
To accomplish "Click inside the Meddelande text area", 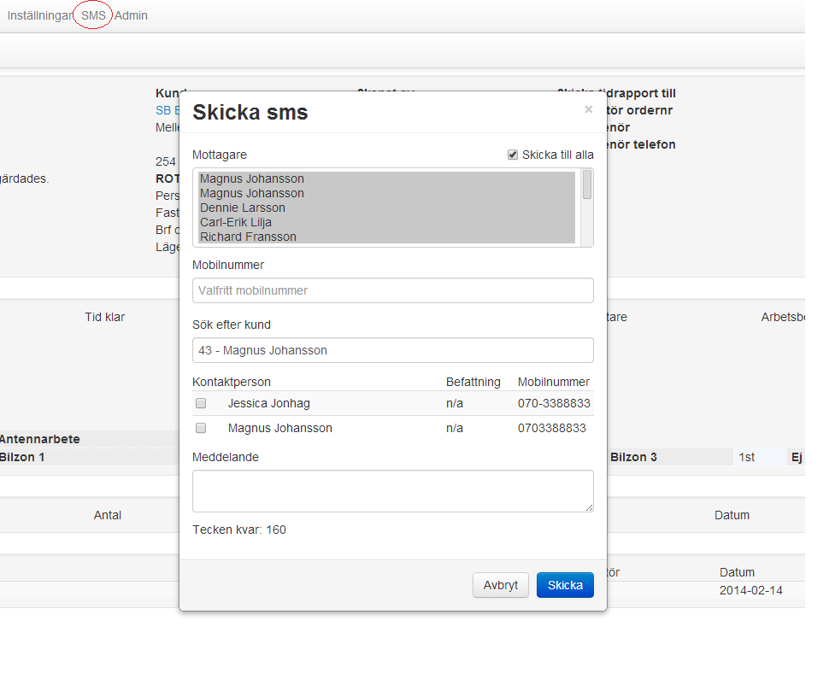I will [392, 490].
